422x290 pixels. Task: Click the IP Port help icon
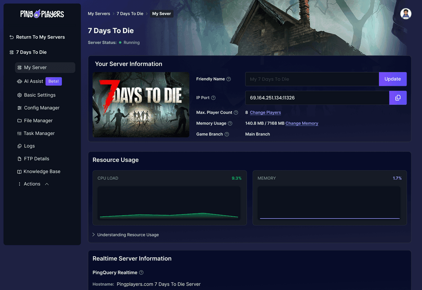213,98
